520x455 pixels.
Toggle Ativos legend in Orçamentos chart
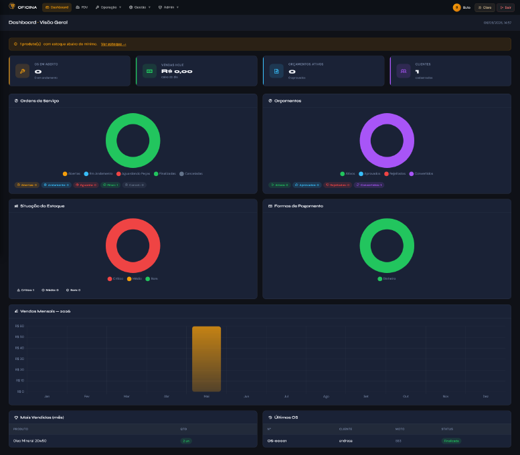pos(347,174)
